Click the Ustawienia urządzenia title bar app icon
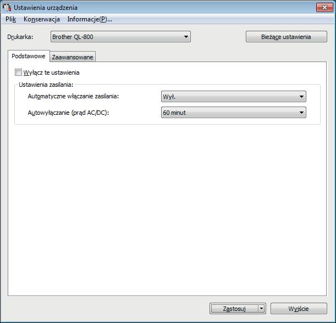336x323 pixels. click(x=7, y=8)
